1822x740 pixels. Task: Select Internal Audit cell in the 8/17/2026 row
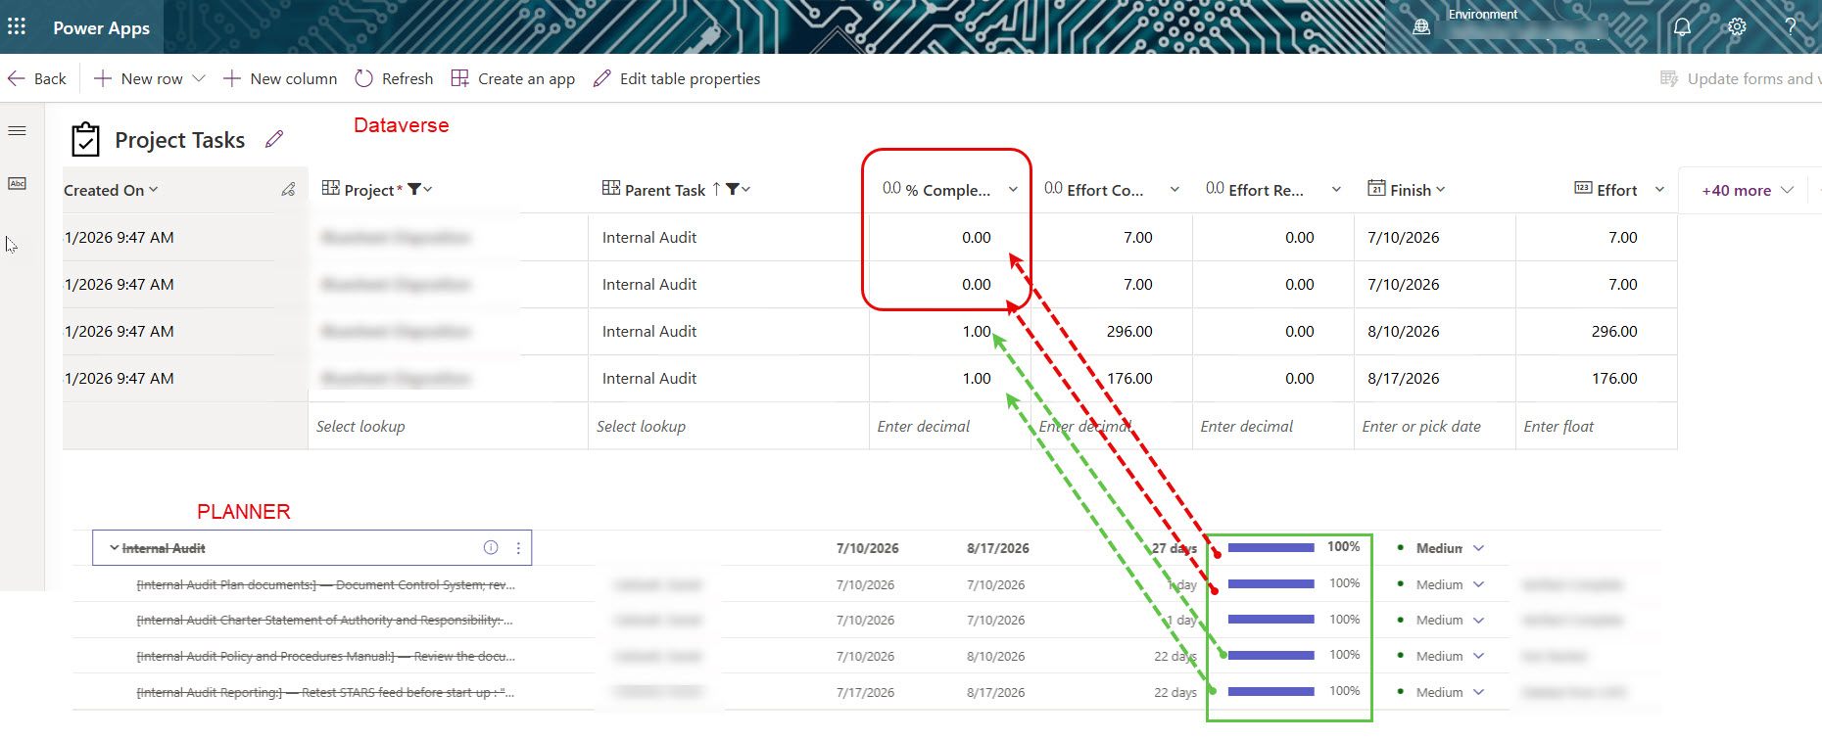729,379
